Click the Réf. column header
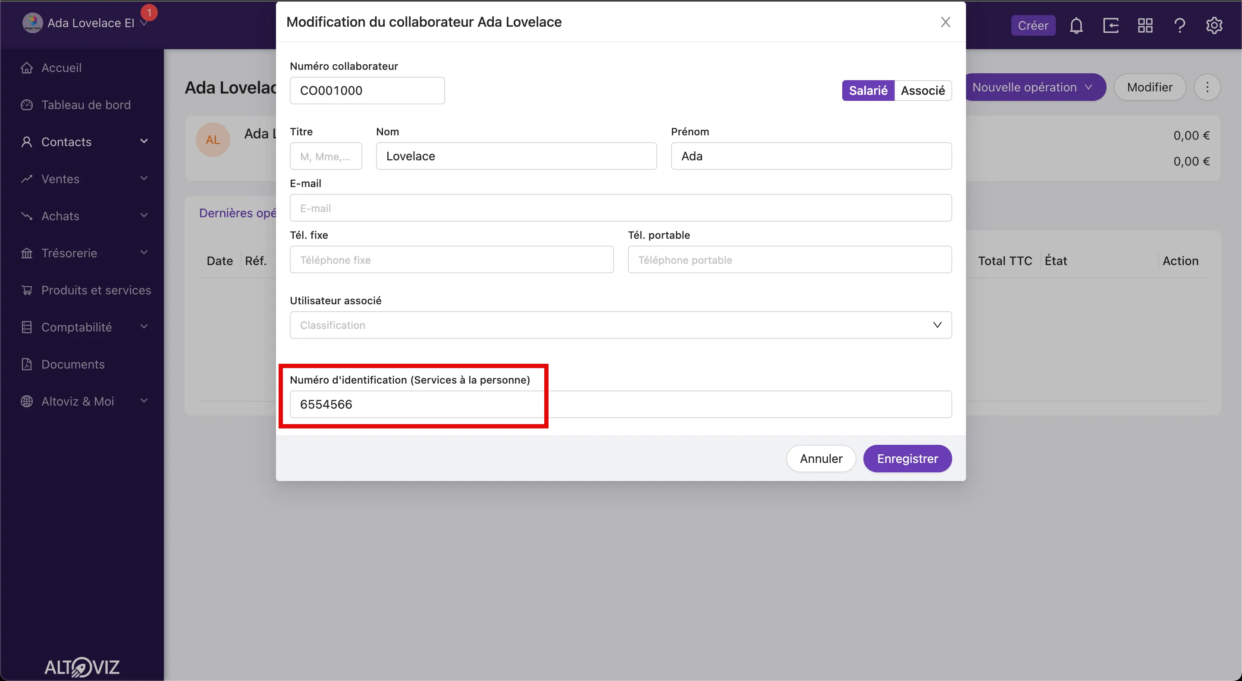The width and height of the screenshot is (1242, 681). pos(256,261)
